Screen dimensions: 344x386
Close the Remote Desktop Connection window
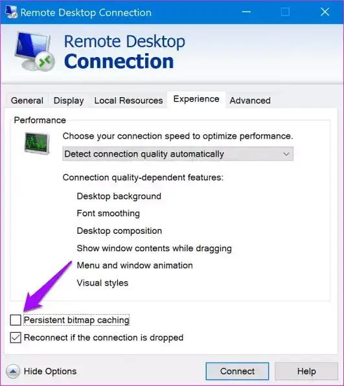point(325,12)
